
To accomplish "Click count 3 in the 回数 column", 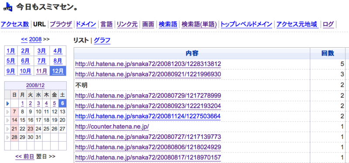I will coord(342,74).
